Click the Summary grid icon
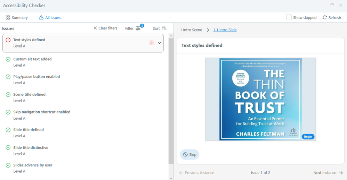This screenshot has width=347, height=180. [x=8, y=17]
